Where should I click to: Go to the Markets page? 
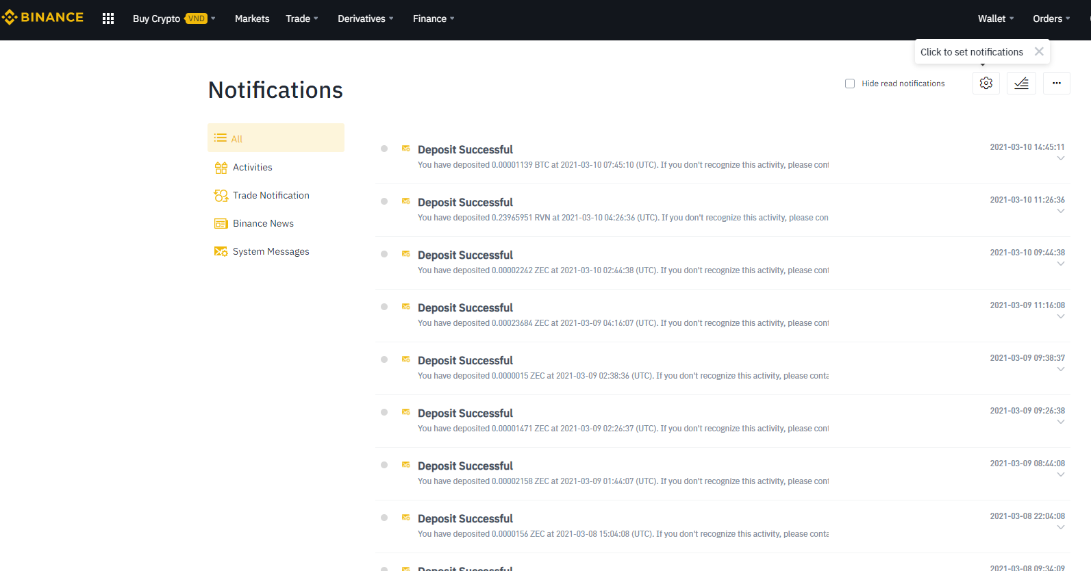(252, 18)
